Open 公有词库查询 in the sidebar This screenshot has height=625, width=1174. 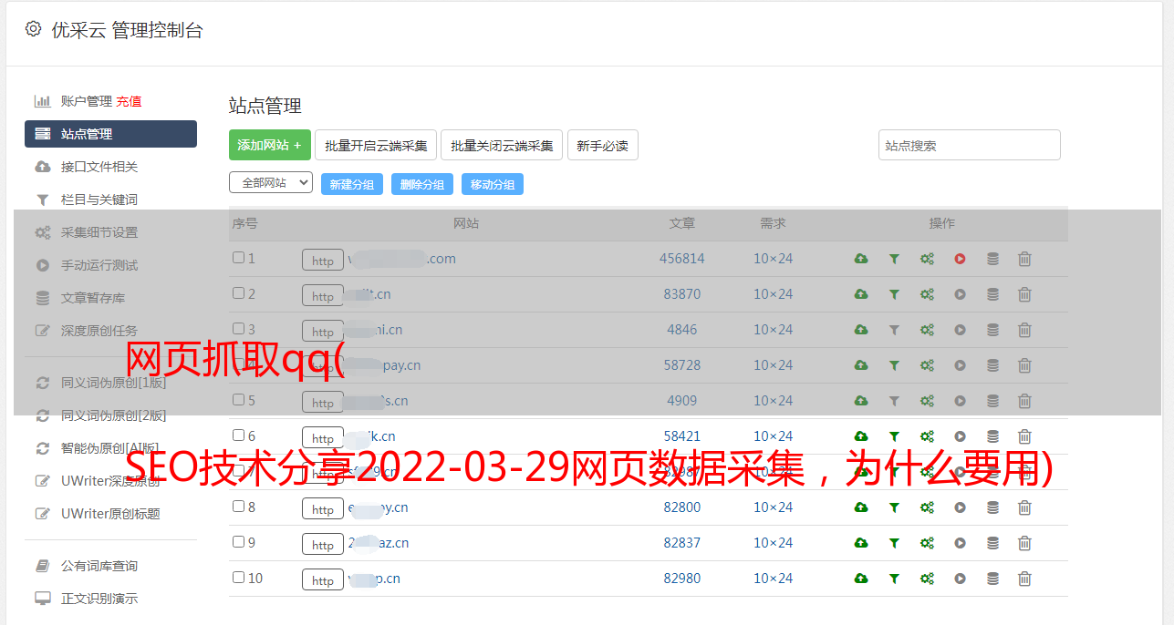[99, 566]
